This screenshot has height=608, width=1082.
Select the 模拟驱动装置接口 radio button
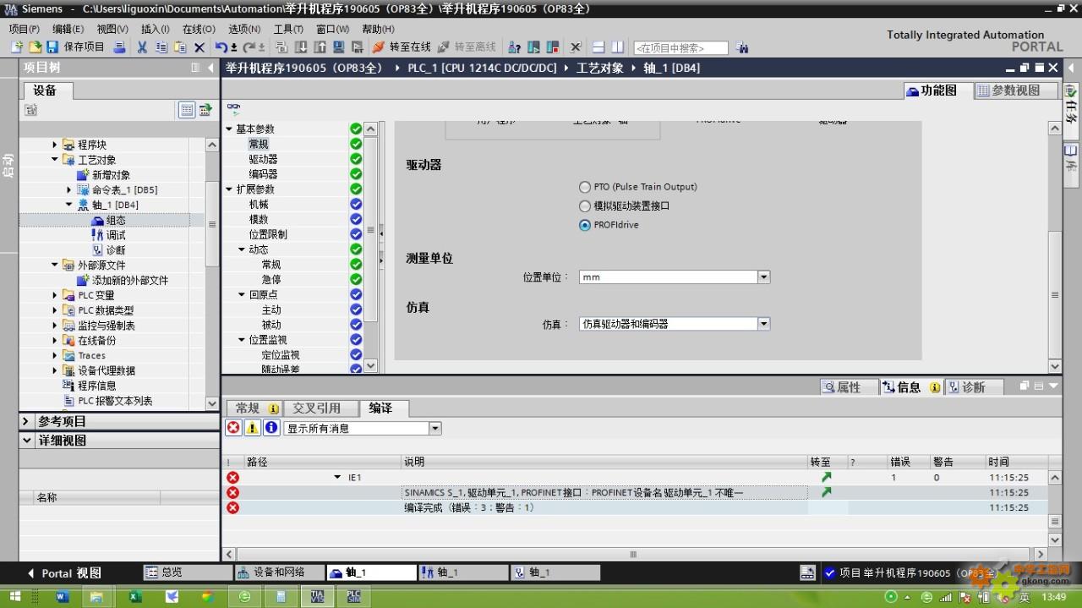point(585,206)
